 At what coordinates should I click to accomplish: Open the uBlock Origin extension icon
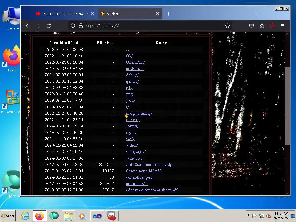click(272, 26)
